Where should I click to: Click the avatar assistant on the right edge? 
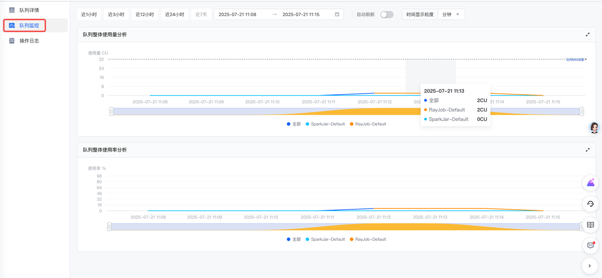click(594, 127)
